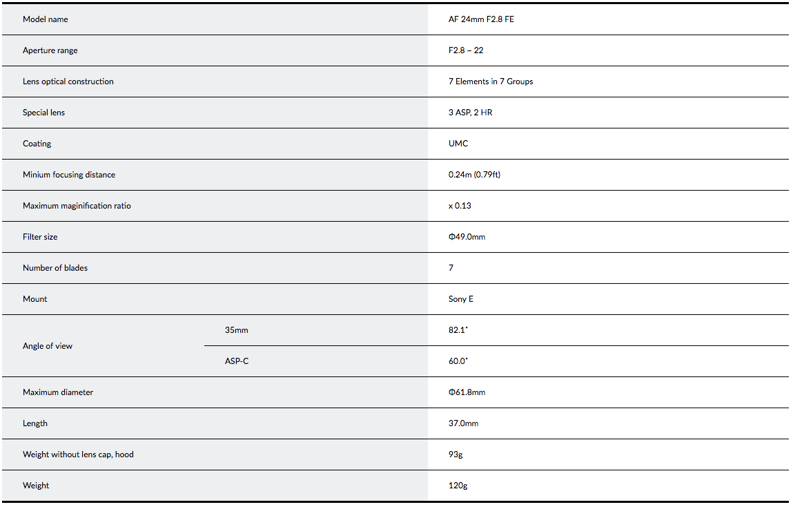Select the Φ61.8mm maximum diameter value
The height and width of the screenshot is (507, 793).
coord(467,392)
